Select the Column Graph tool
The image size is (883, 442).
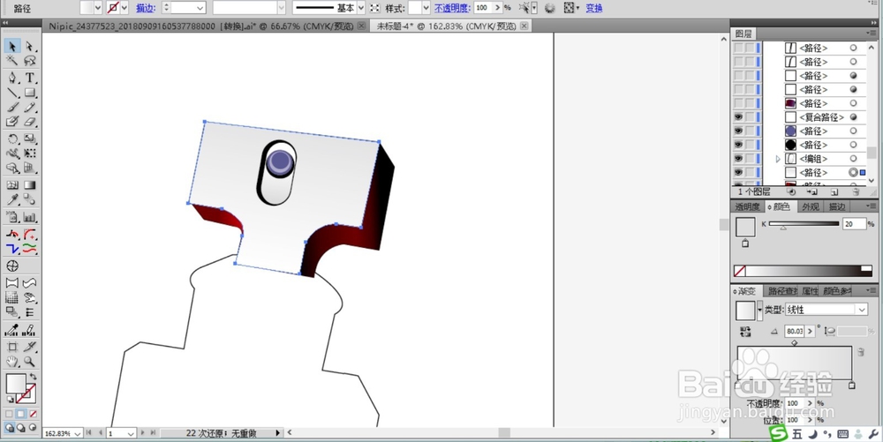(x=29, y=217)
